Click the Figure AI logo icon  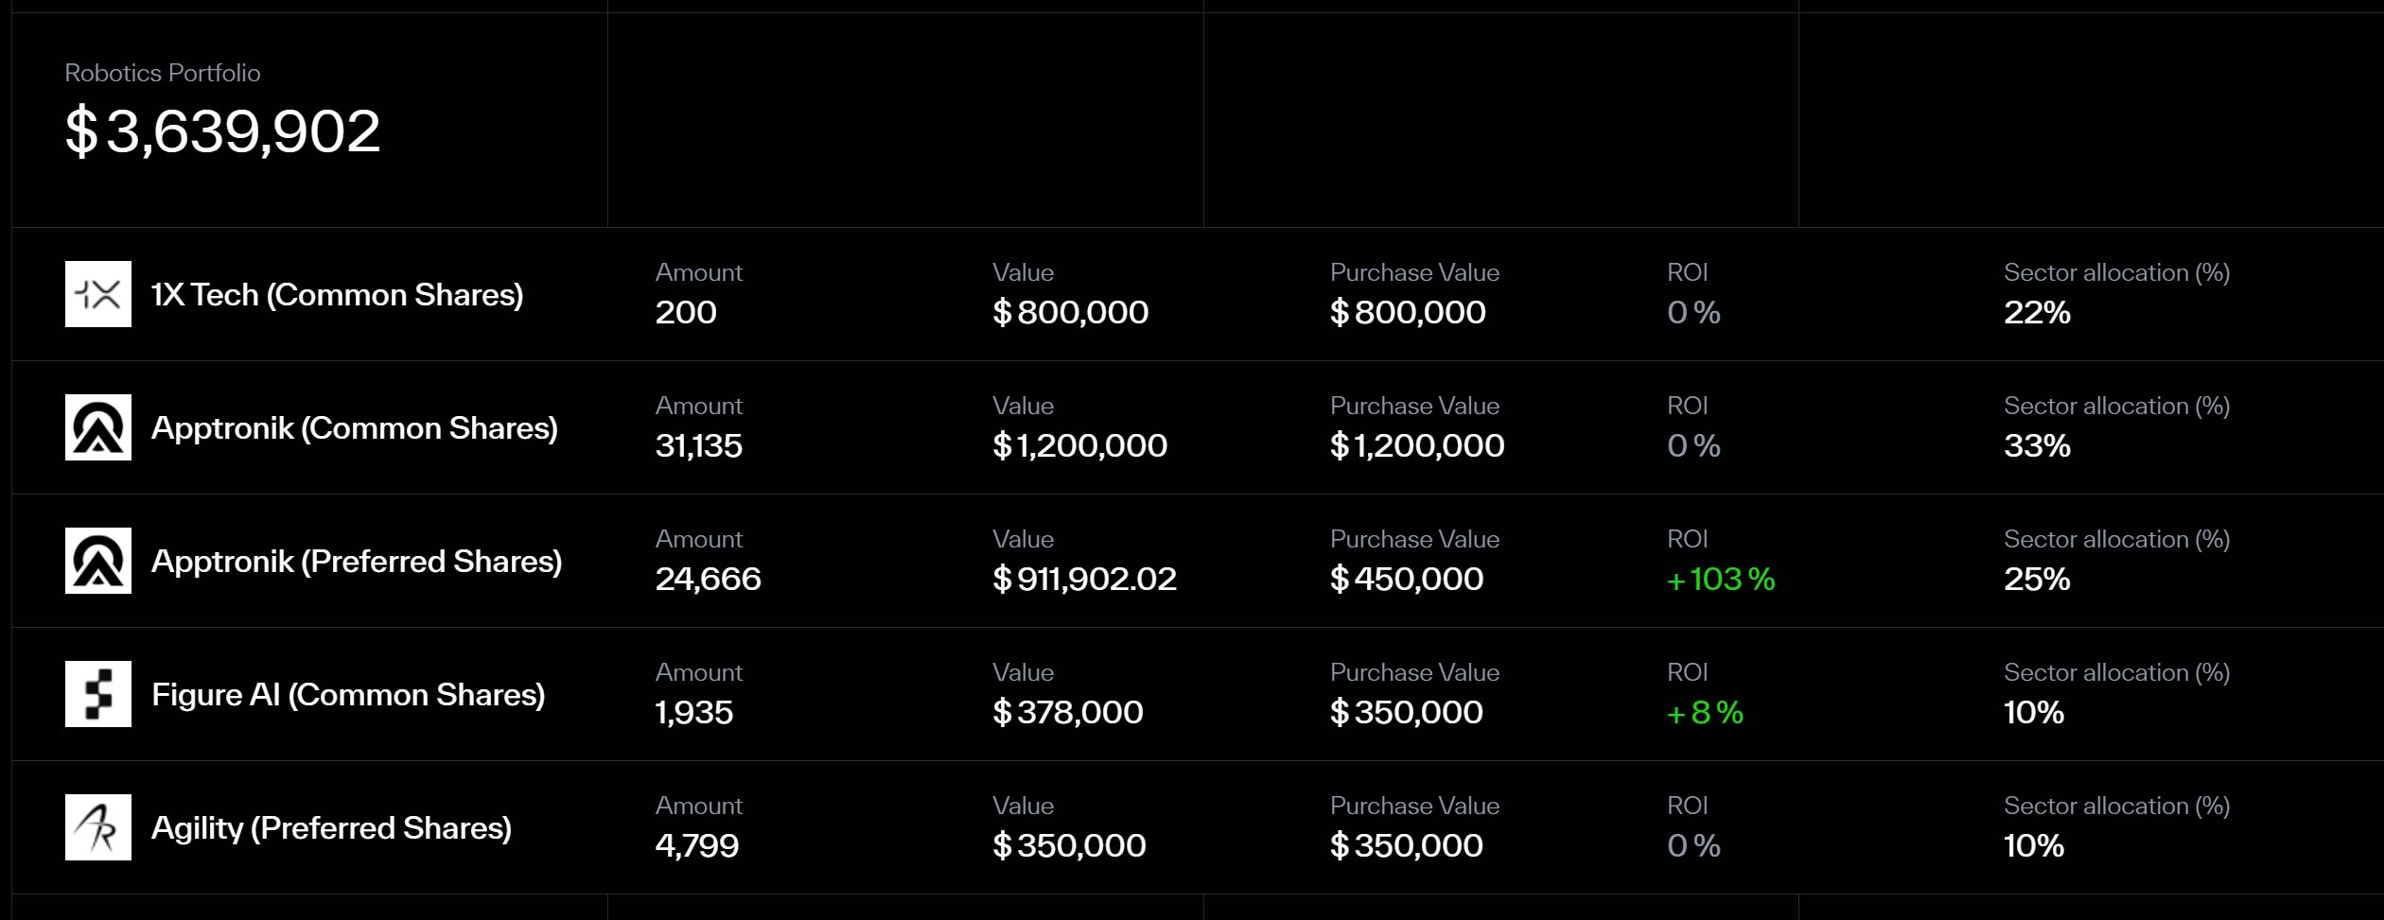(x=98, y=694)
